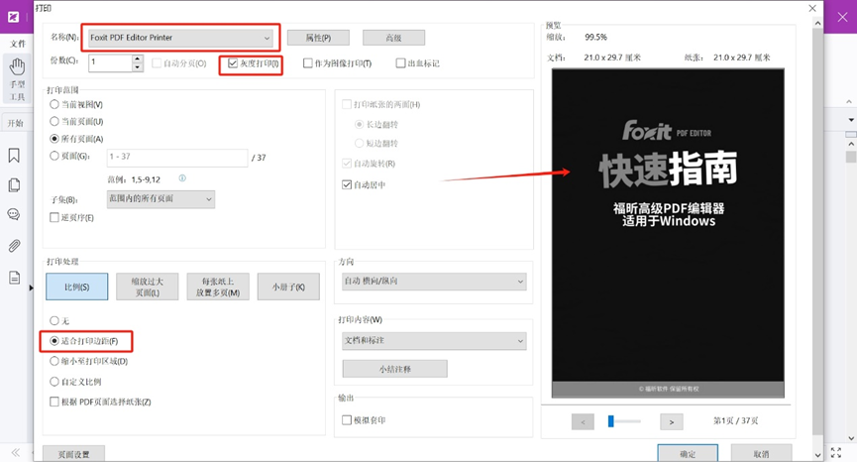Viewport: 857px width, 462px height.
Task: Open the 打印内容 dropdown
Action: click(434, 341)
